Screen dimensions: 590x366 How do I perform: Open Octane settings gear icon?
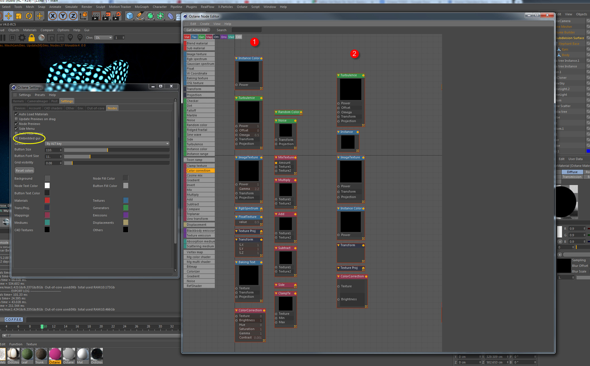pos(22,38)
